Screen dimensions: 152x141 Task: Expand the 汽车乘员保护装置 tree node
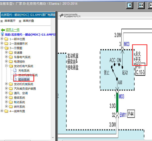coord(6,88)
